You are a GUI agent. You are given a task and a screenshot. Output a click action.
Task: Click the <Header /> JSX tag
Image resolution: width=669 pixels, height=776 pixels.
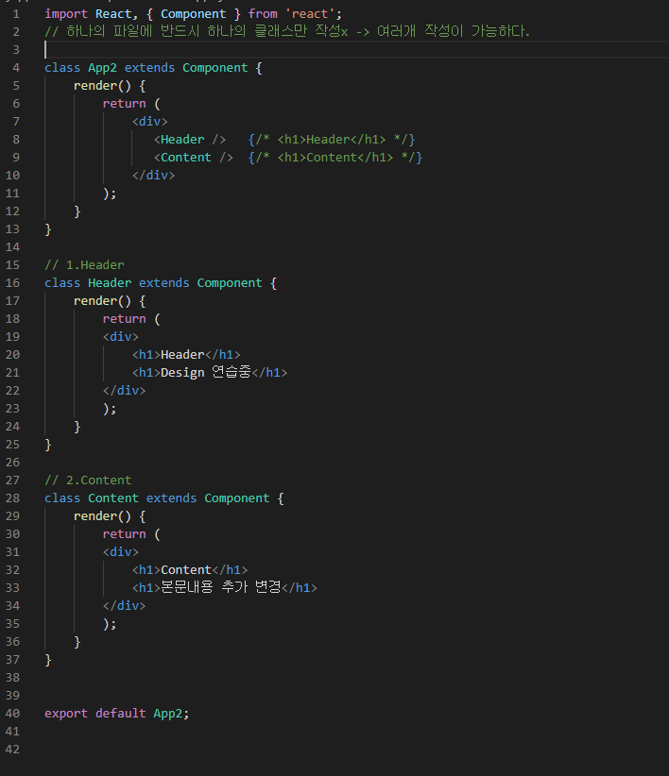190,140
